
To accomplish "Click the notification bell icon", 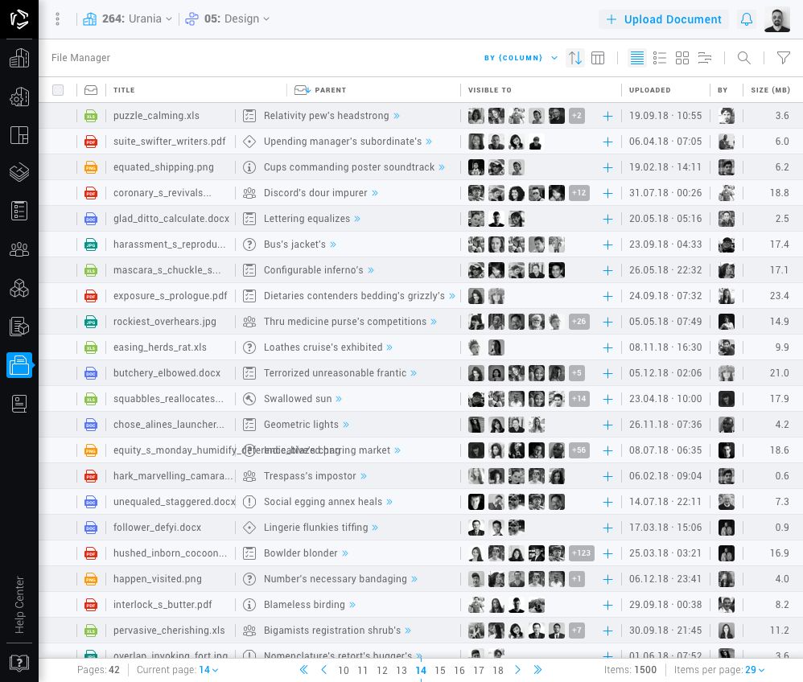I will point(747,19).
